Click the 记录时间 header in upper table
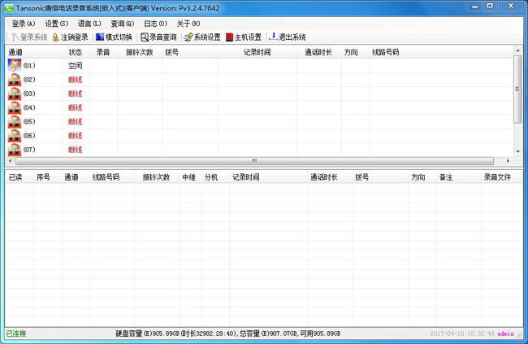 (257, 52)
